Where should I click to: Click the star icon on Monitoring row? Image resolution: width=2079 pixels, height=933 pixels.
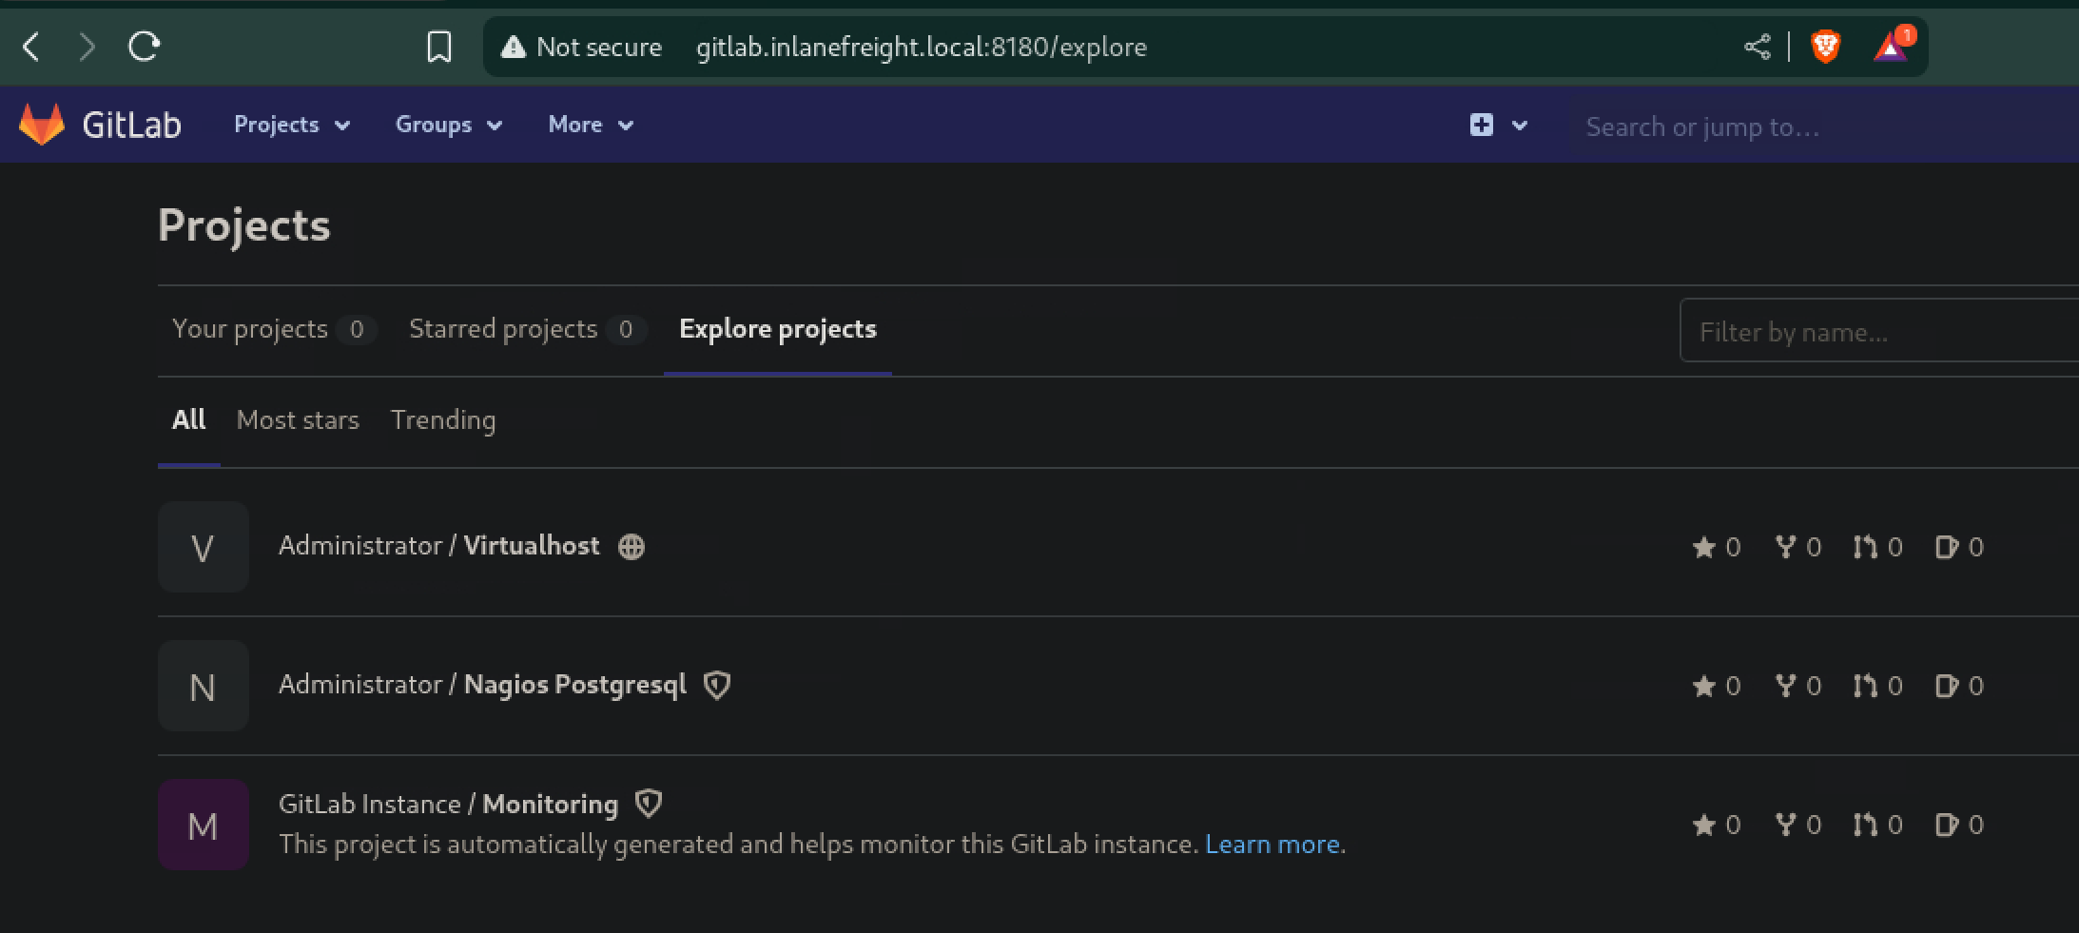coord(1703,825)
